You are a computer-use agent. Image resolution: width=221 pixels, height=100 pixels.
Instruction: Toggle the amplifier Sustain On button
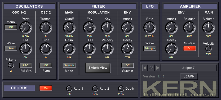pyautogui.click(x=189, y=48)
